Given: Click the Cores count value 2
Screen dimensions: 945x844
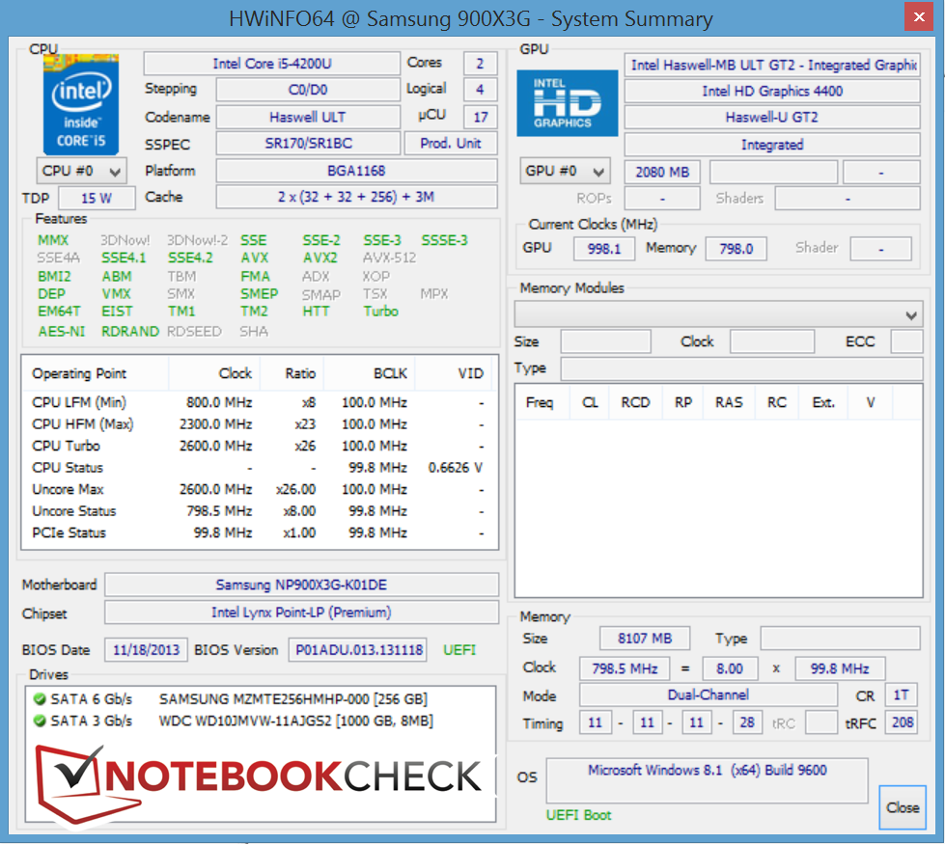Looking at the screenshot, I should click(481, 64).
